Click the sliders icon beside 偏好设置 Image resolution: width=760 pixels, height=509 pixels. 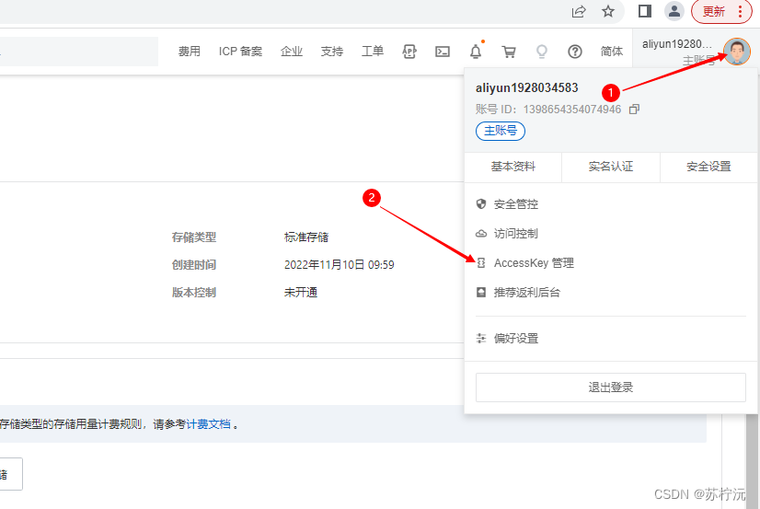tap(481, 339)
